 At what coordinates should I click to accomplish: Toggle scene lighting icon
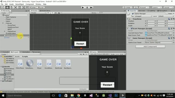point(52,13)
